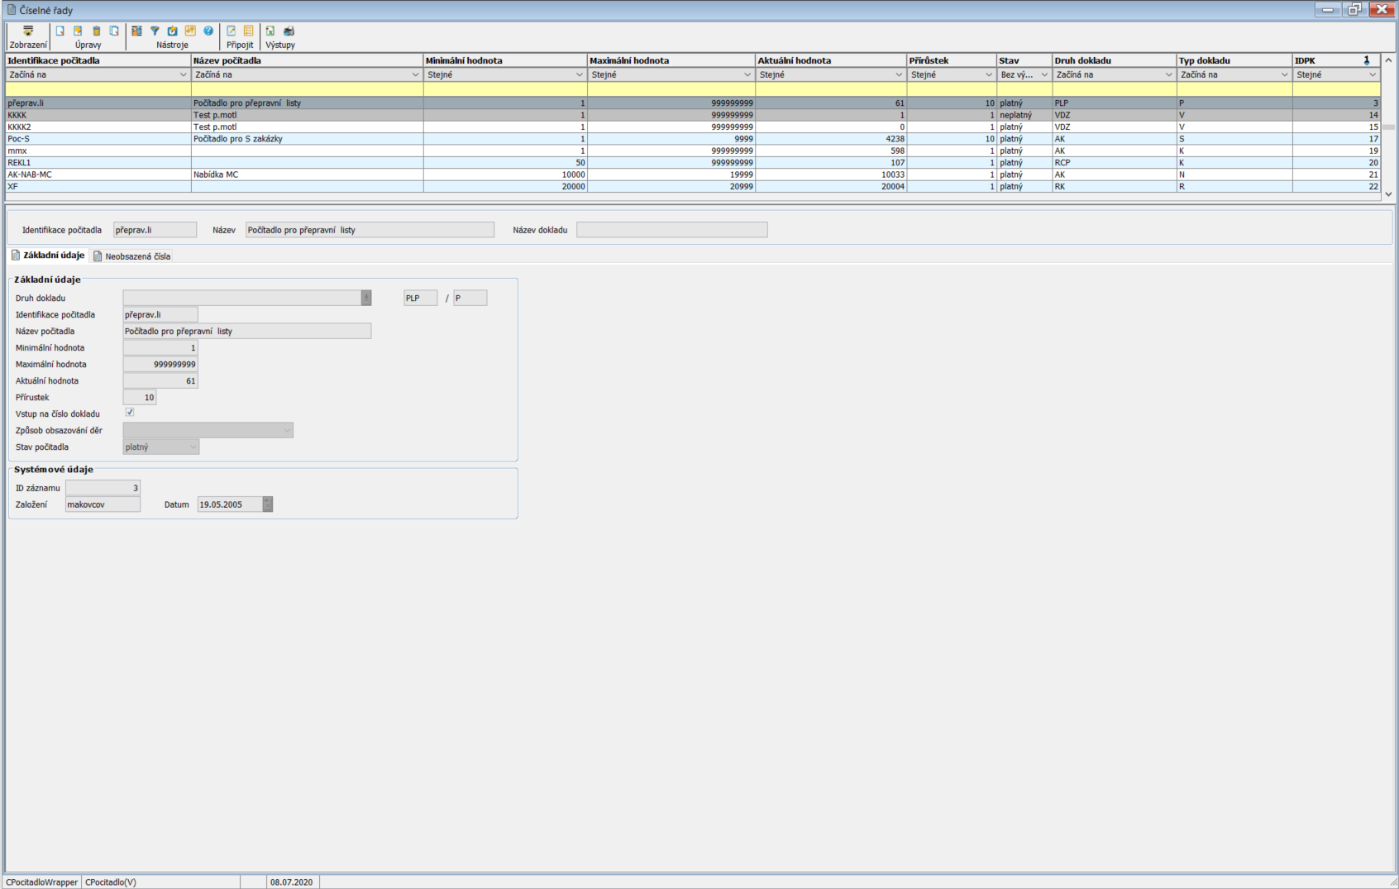The width and height of the screenshot is (1399, 889).
Task: Open the Stav column filter dropdown
Action: (1043, 75)
